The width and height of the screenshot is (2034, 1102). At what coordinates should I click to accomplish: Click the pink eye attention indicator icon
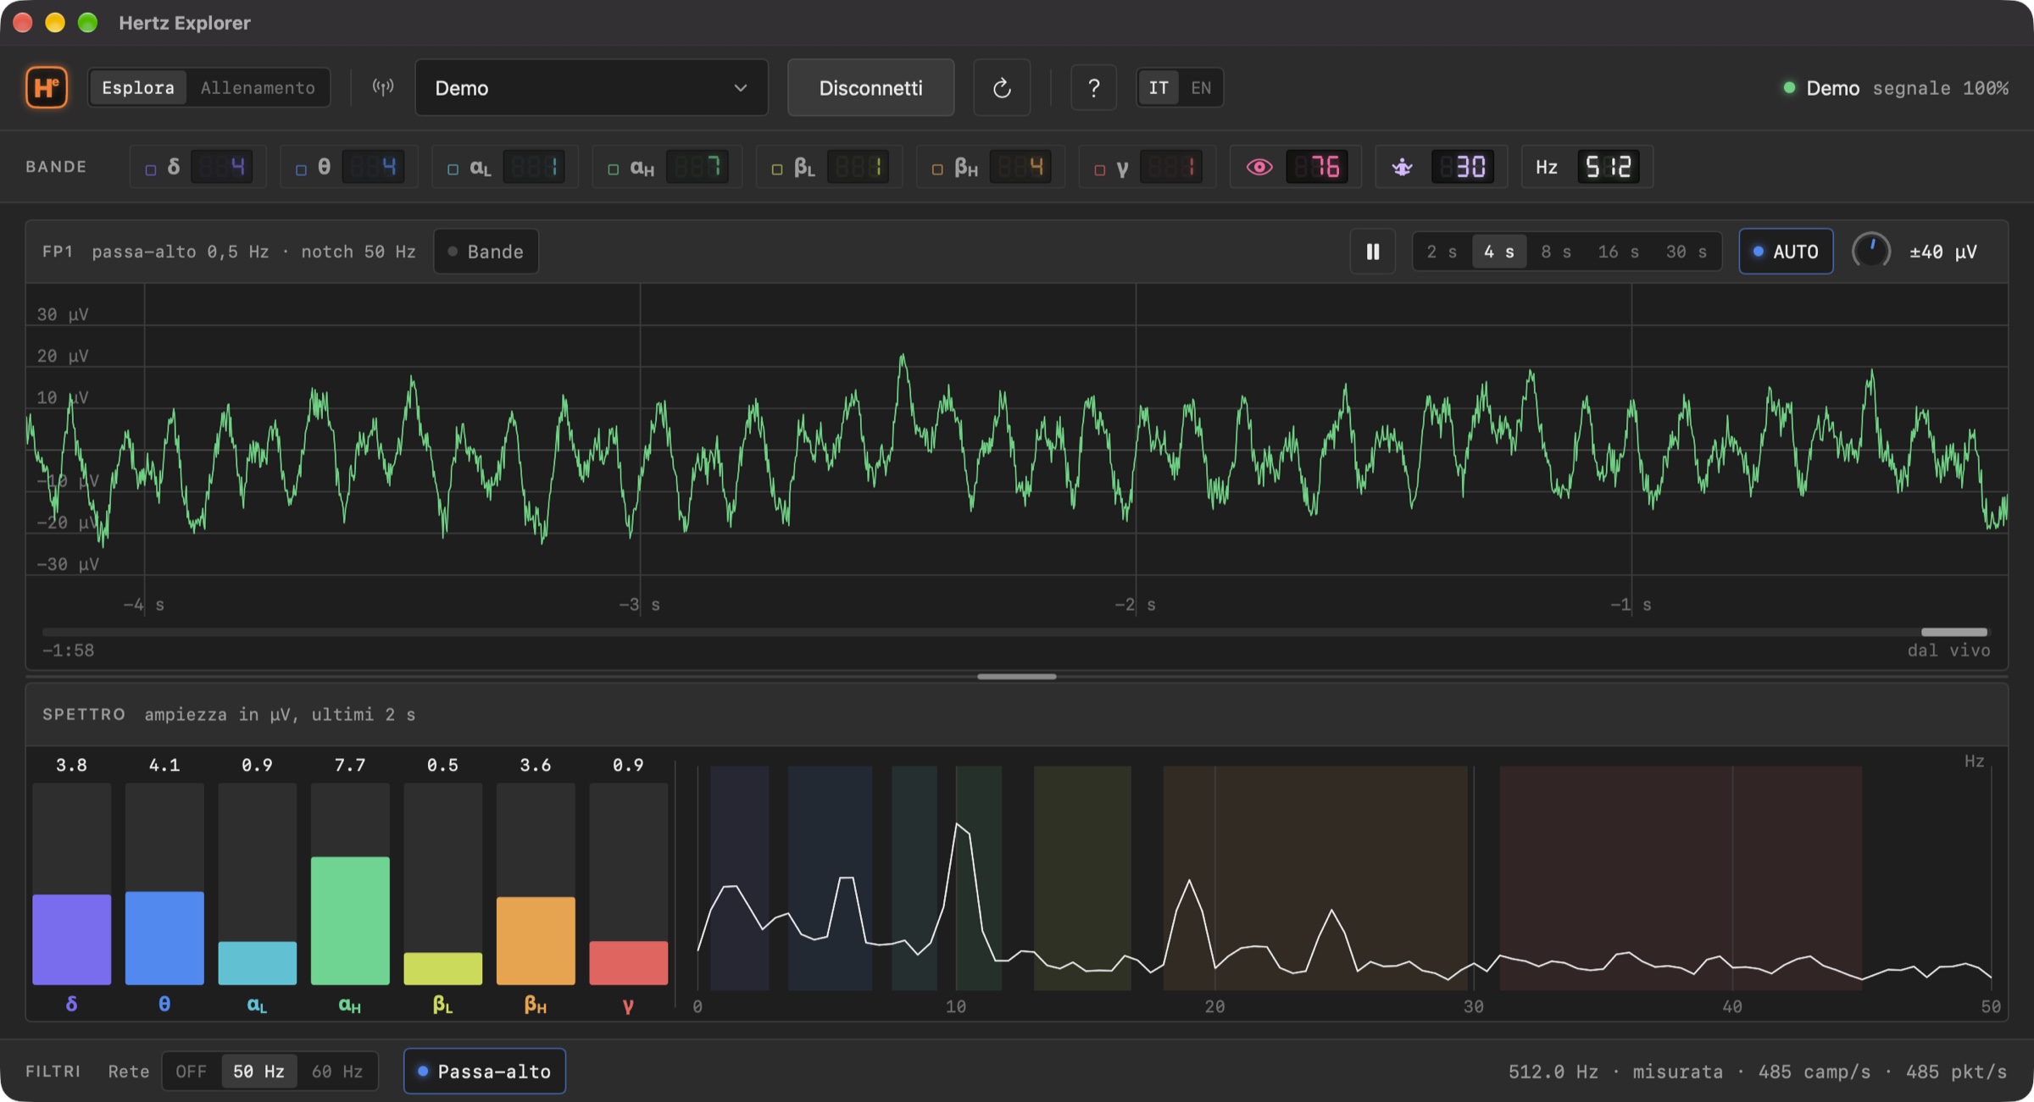(x=1259, y=167)
